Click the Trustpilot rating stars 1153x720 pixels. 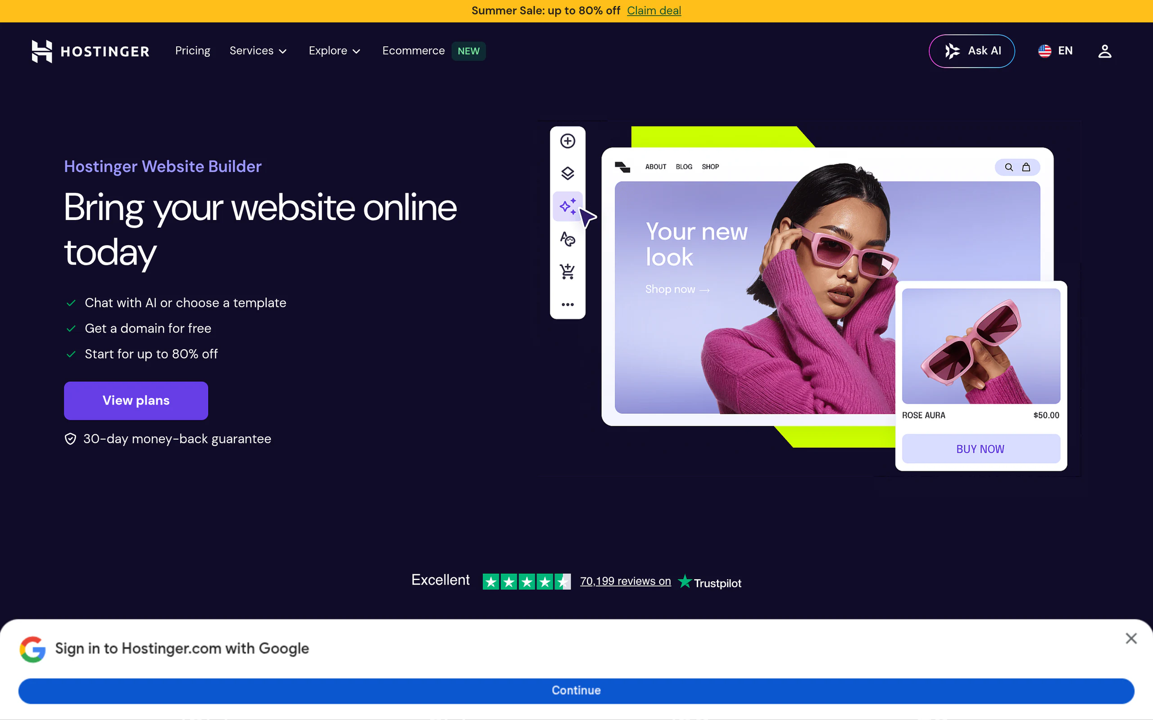click(x=527, y=581)
